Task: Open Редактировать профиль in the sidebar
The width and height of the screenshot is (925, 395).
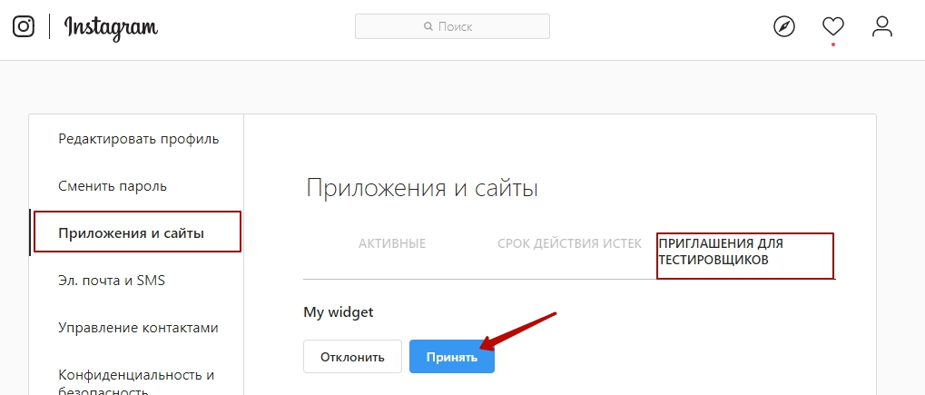Action: tap(138, 139)
